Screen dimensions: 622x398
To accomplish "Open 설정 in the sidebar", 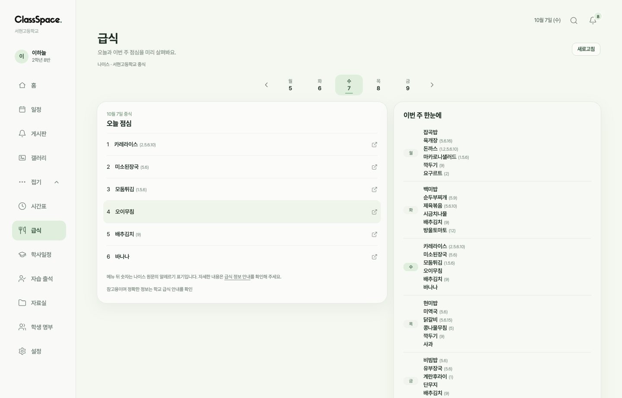I will pos(39,351).
